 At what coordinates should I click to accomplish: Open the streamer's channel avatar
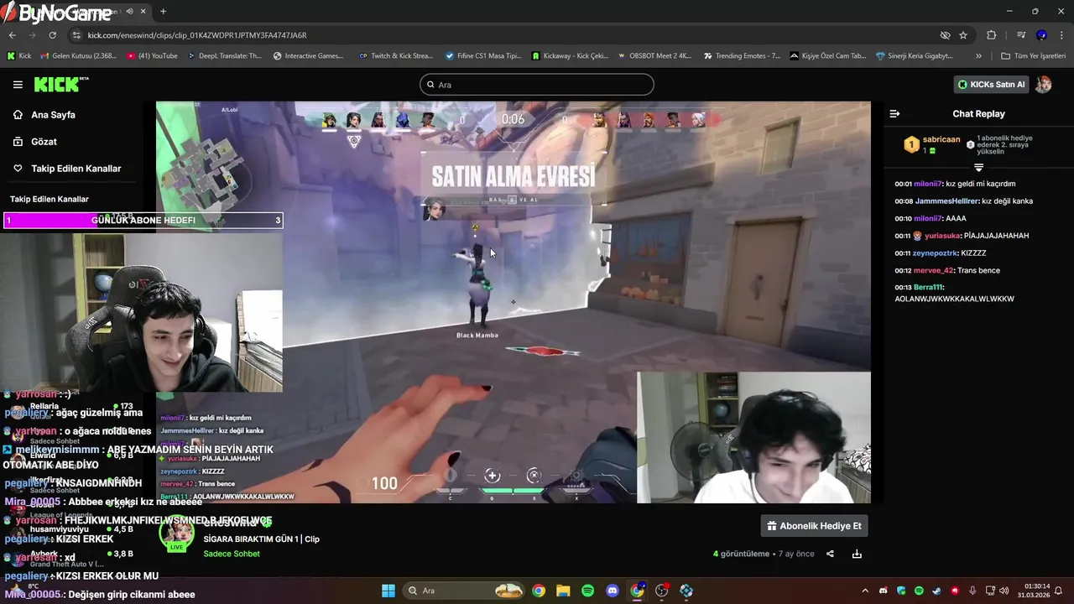tap(177, 534)
